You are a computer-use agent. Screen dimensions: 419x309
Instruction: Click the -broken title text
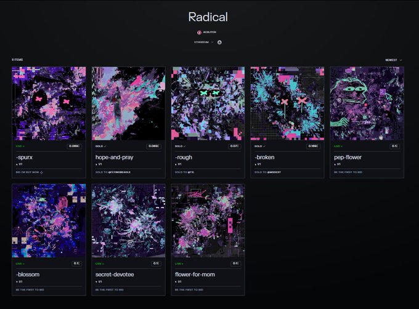tap(264, 157)
